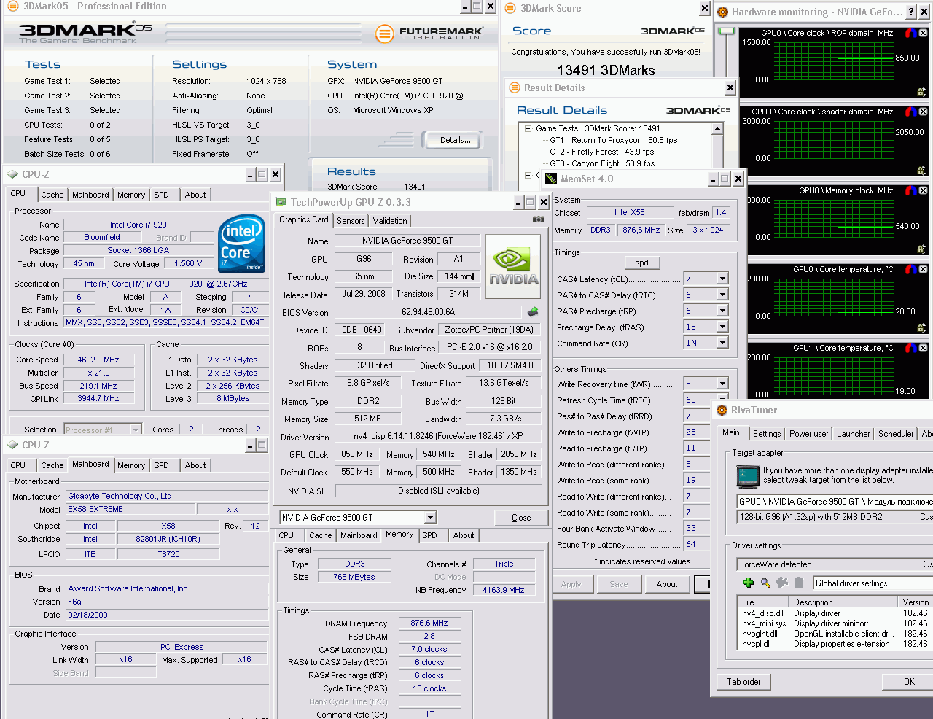Click the Tab order button in RivaTuner
Image resolution: width=933 pixels, height=719 pixels.
[x=743, y=682]
